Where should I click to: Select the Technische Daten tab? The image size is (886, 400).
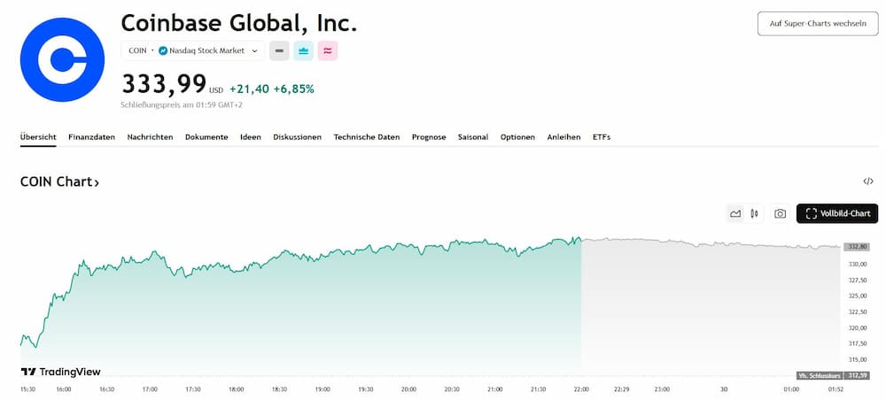pos(367,137)
